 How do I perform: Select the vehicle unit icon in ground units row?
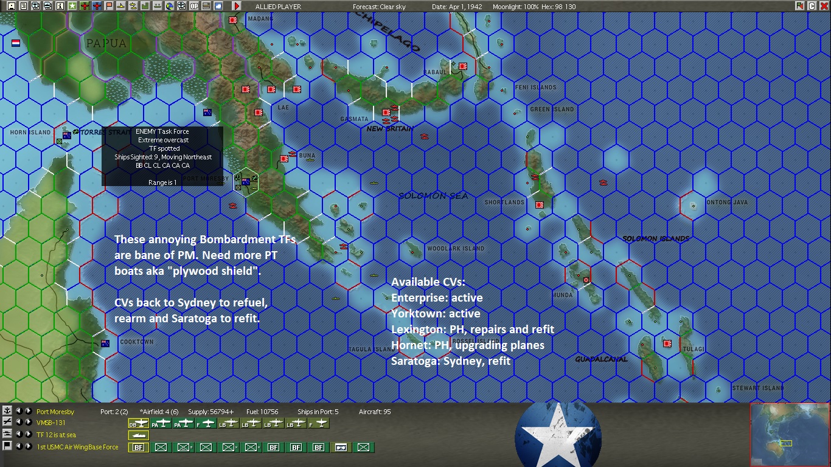pos(341,448)
